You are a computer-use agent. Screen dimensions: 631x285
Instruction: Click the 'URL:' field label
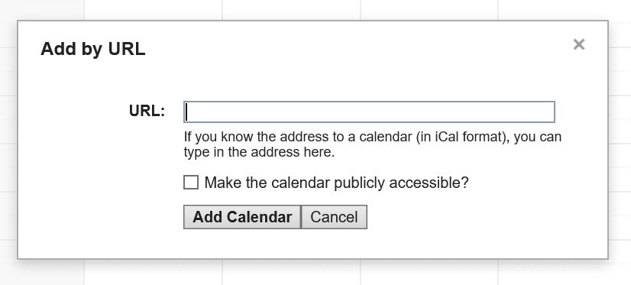[x=147, y=111]
